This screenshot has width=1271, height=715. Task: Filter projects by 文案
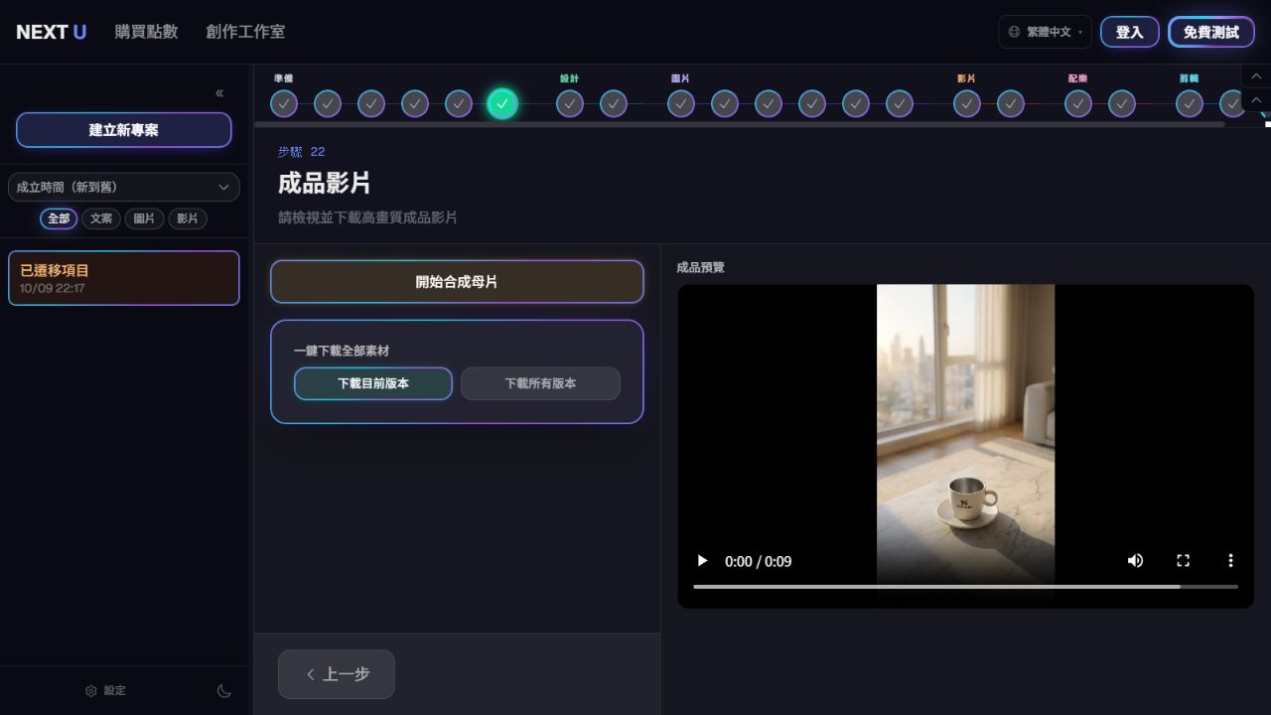[101, 218]
